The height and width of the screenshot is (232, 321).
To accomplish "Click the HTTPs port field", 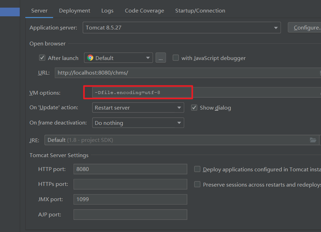I will pyautogui.click(x=130, y=184).
